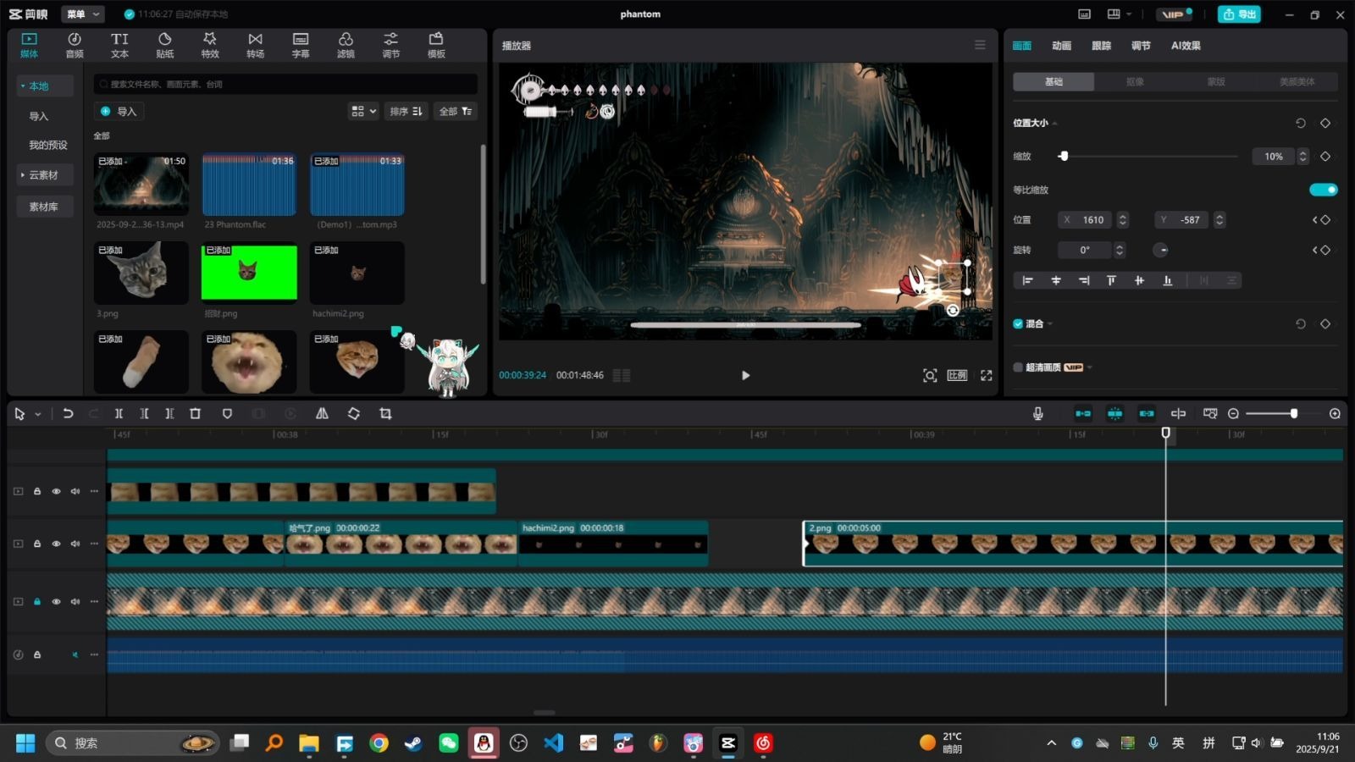
Task: Zoom out the timeline with minus icon
Action: tap(1233, 413)
